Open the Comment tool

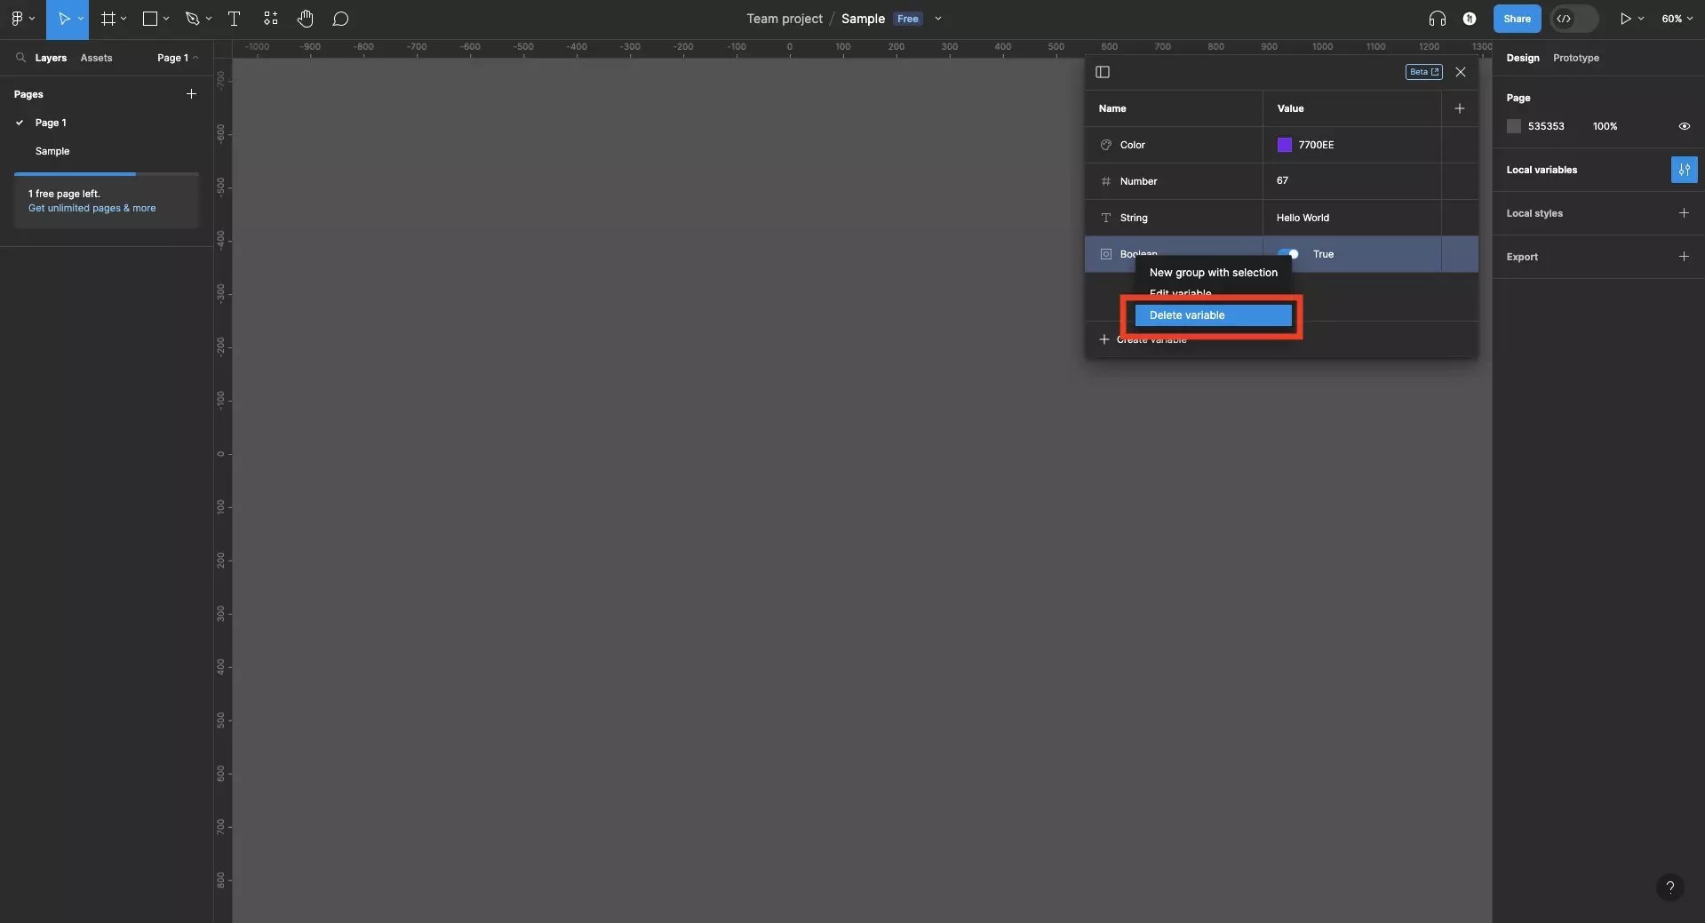tap(342, 18)
